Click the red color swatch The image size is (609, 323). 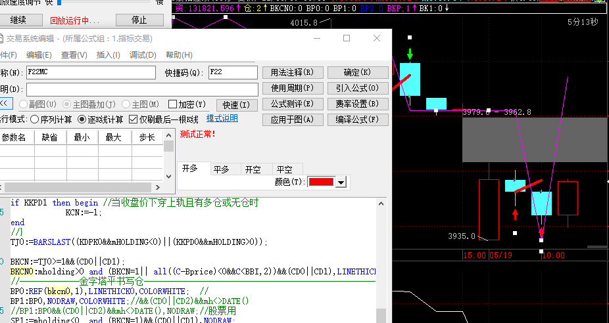pos(321,182)
